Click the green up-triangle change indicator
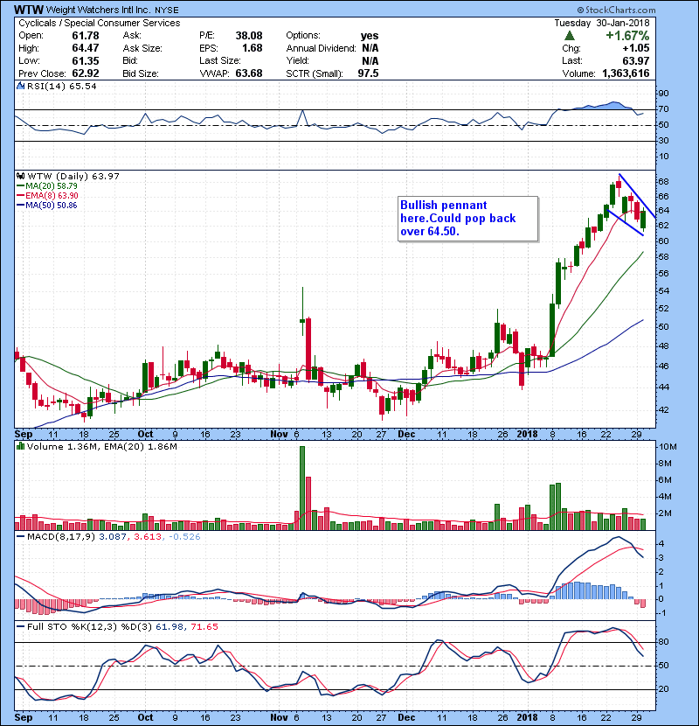This screenshot has width=699, height=726. pyautogui.click(x=570, y=36)
